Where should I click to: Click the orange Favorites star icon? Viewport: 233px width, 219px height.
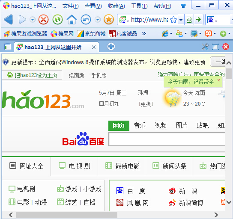pyautogui.click(x=109, y=19)
